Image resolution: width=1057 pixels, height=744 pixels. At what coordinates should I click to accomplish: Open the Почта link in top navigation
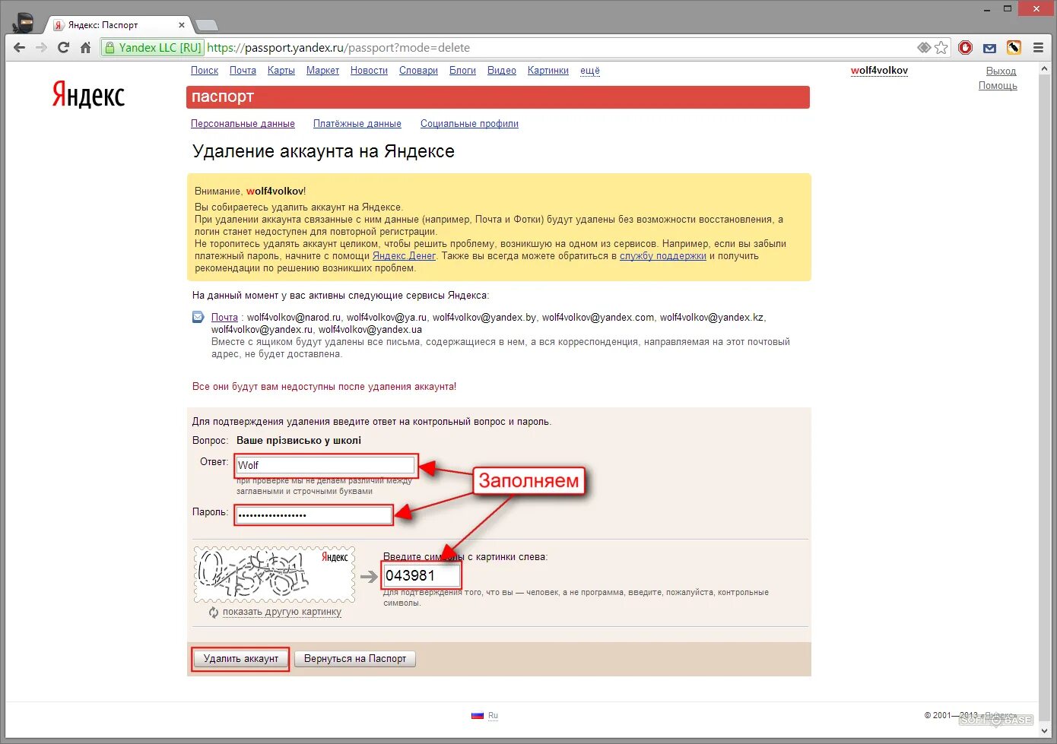pyautogui.click(x=243, y=70)
